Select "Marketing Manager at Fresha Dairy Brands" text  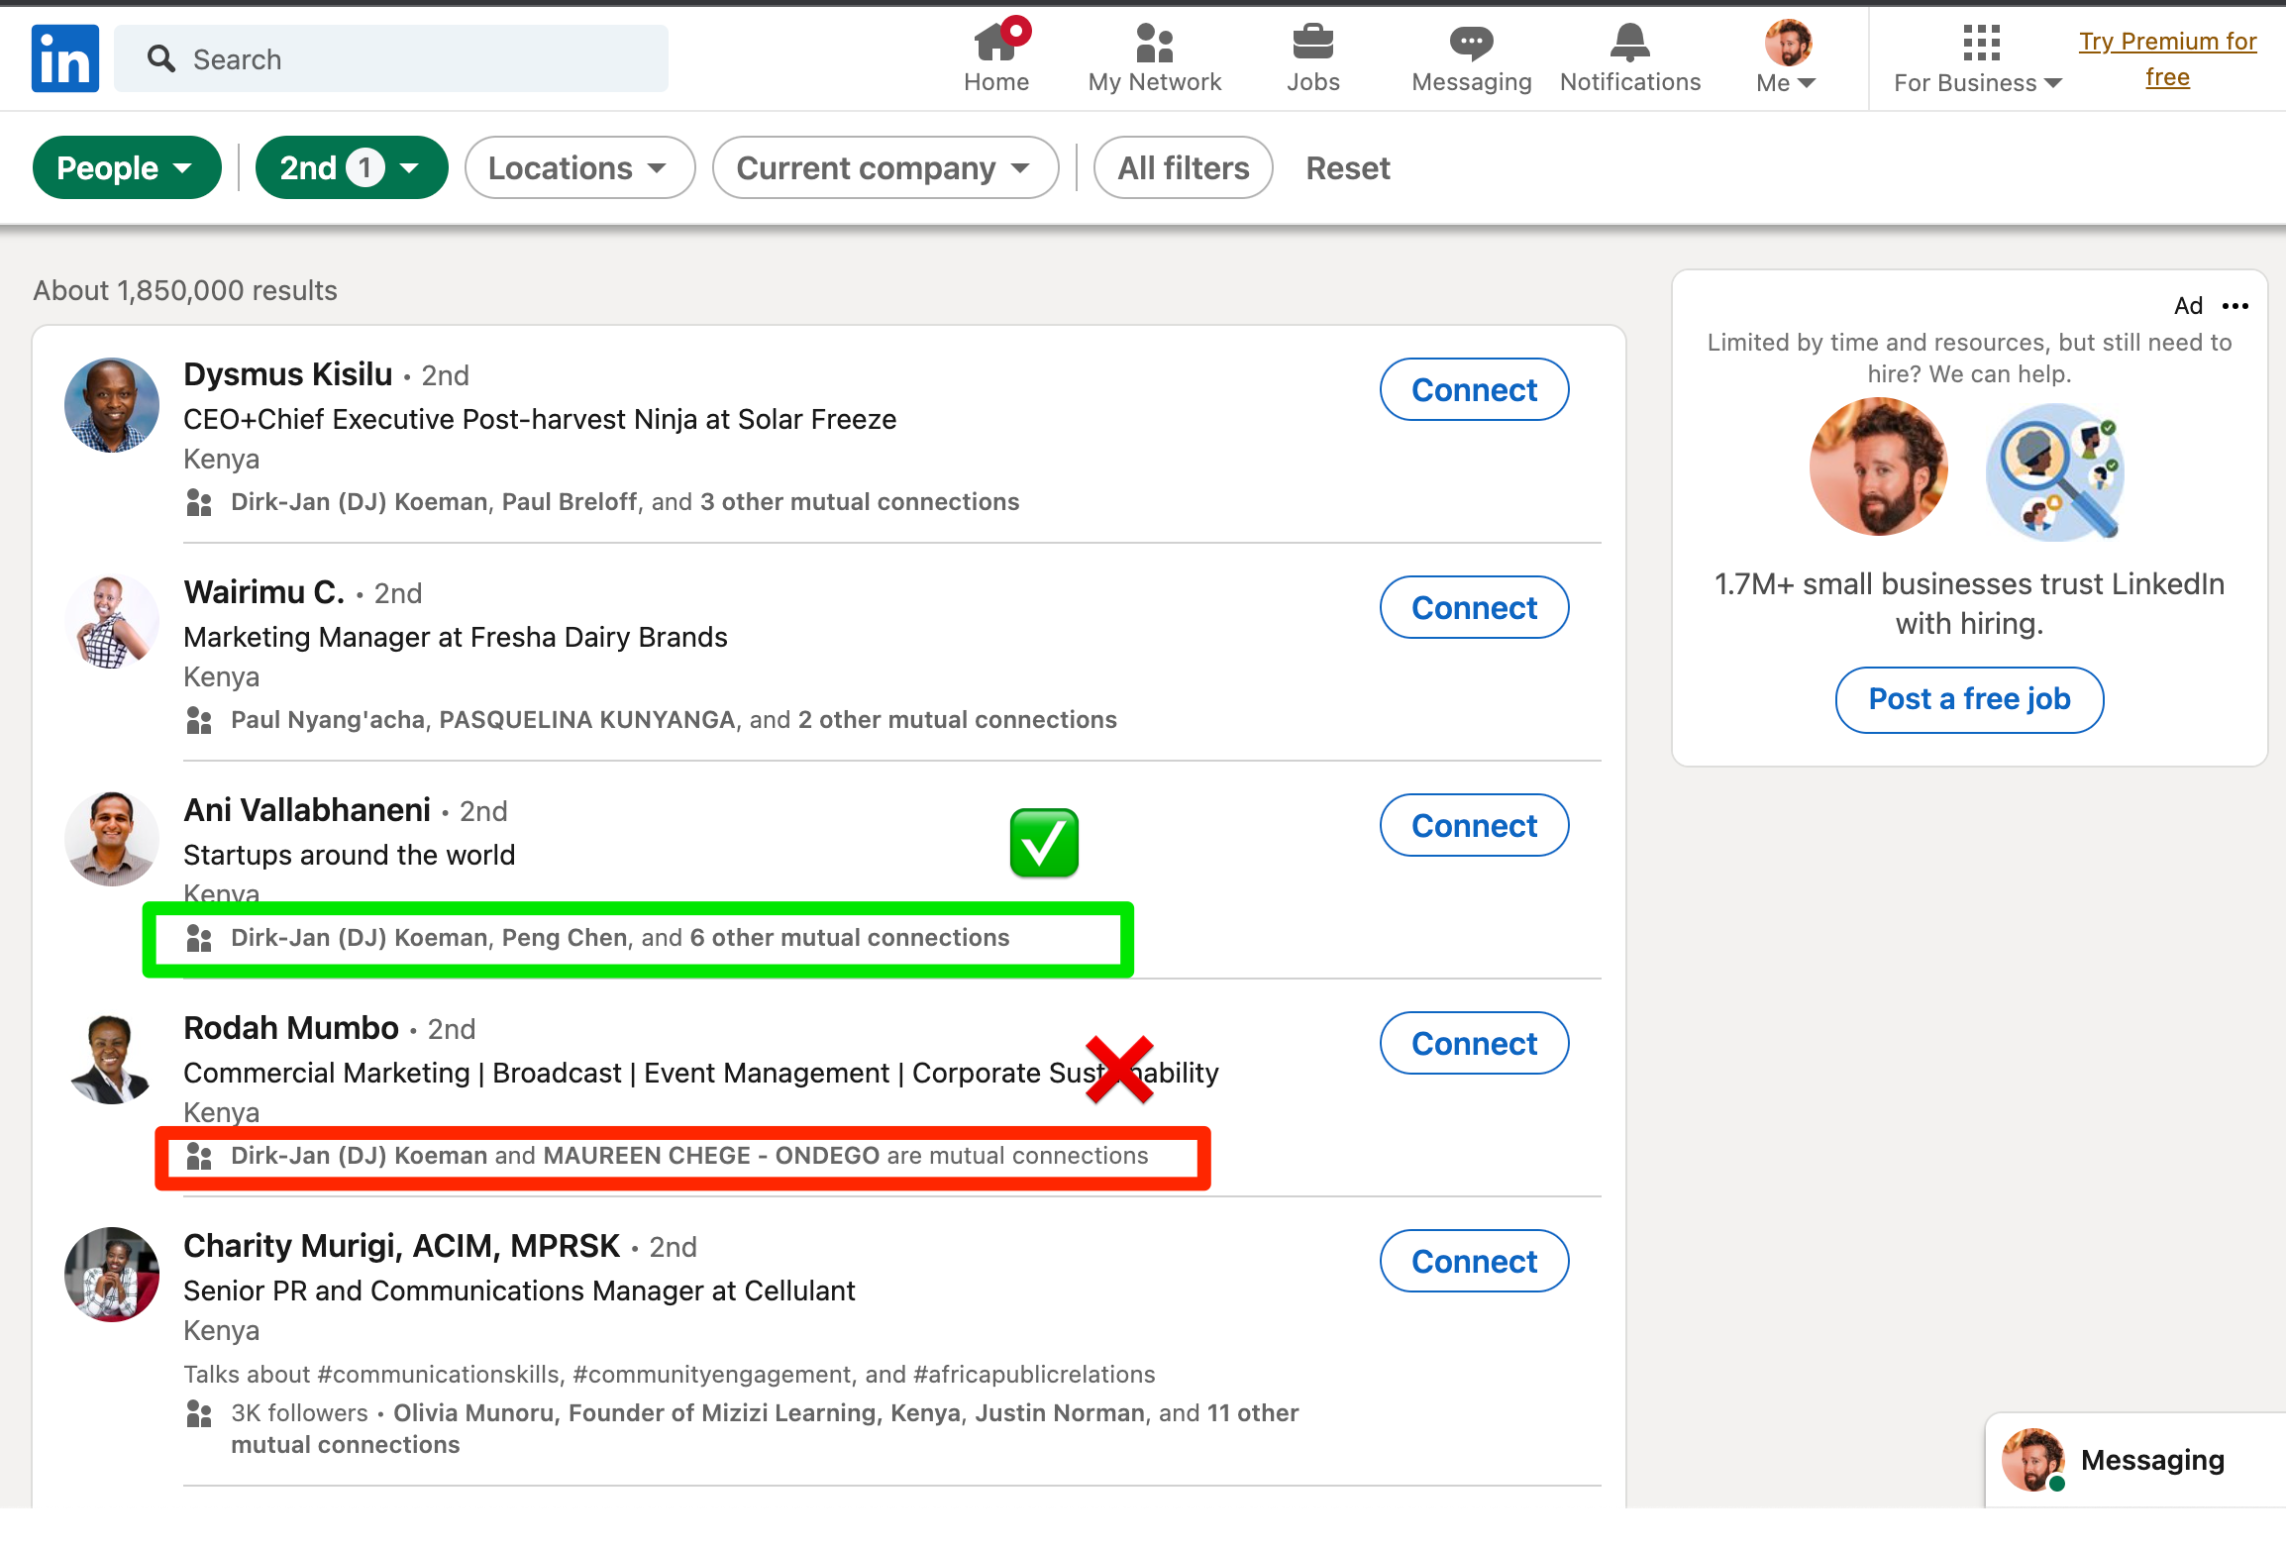(456, 638)
